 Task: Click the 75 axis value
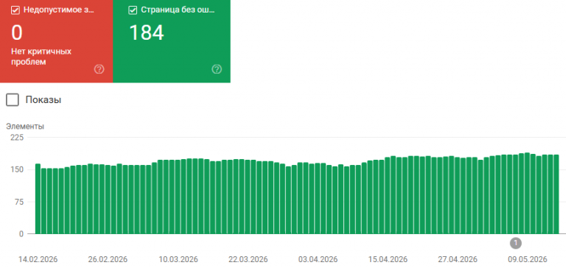tap(18, 202)
